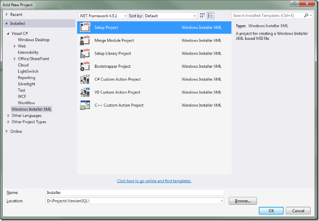The image size is (319, 221).
Task: Select Workflow category
Action: coord(27,103)
